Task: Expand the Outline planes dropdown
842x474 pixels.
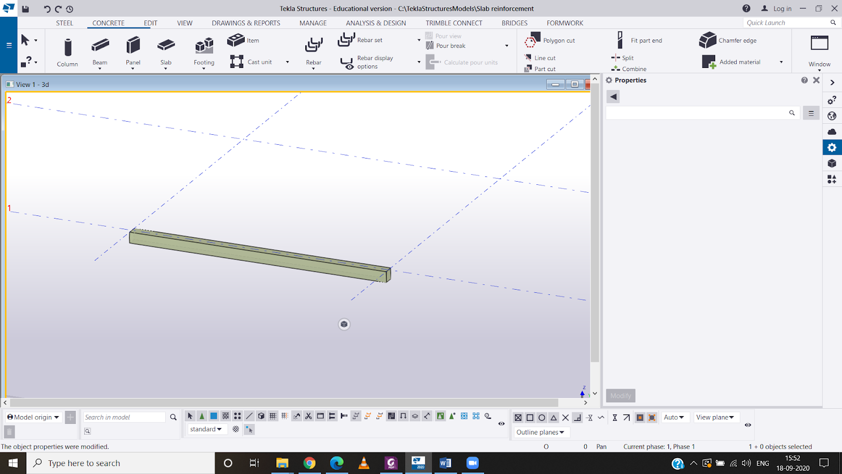Action: point(540,432)
